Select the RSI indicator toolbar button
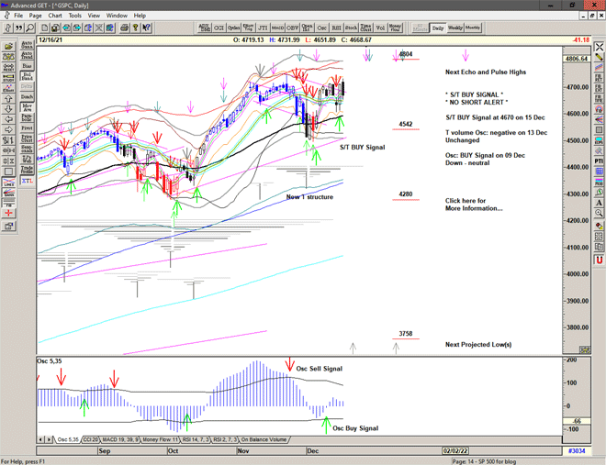The image size is (606, 465). coord(334,28)
